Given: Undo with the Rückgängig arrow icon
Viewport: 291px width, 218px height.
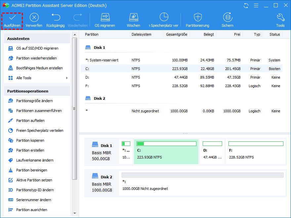Looking at the screenshot, I should click(56, 18).
